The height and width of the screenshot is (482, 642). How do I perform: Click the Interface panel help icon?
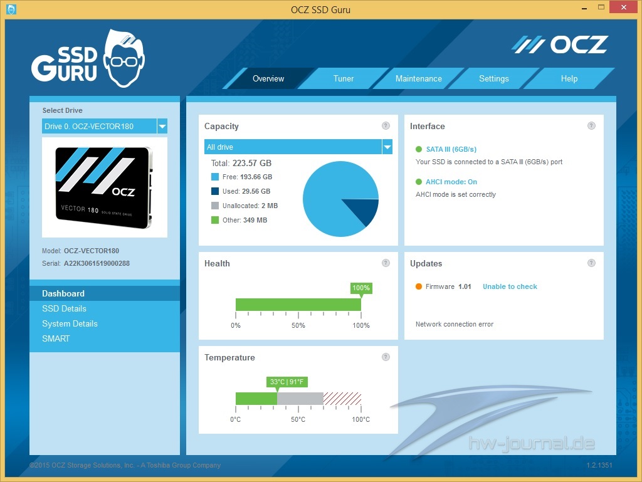tap(591, 126)
